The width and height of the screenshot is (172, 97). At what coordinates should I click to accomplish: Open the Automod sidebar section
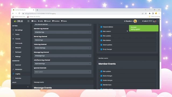pos(18,65)
